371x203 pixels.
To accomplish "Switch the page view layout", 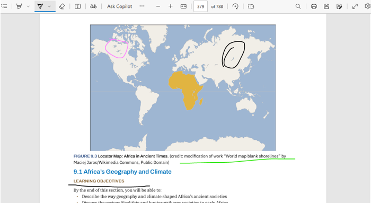I will pos(251,6).
